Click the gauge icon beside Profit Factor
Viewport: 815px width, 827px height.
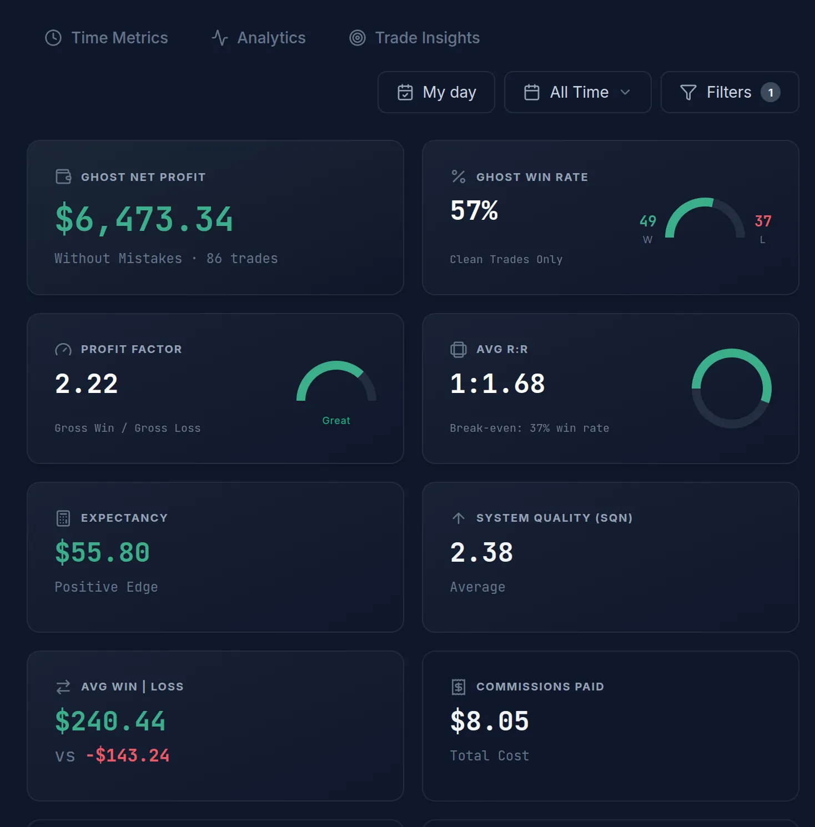[x=63, y=349]
